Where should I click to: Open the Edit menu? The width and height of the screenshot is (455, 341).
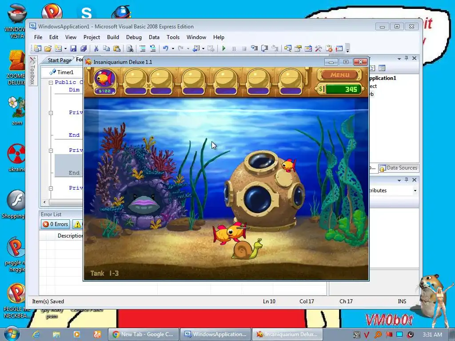pos(54,37)
